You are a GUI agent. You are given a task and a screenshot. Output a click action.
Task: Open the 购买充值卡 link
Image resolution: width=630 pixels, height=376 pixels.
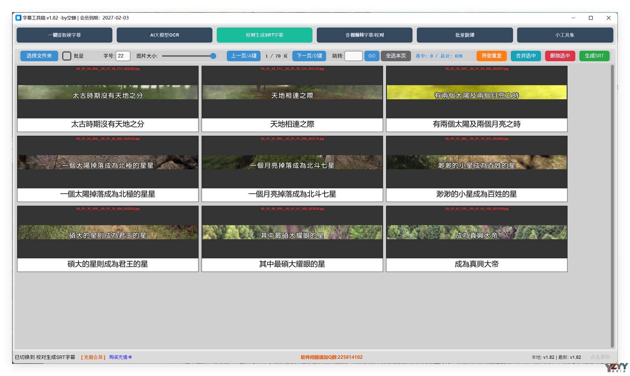coord(120,357)
